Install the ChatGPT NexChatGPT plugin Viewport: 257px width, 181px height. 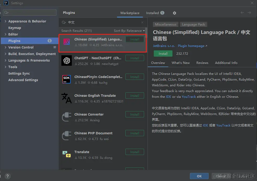pyautogui.click(x=135, y=58)
